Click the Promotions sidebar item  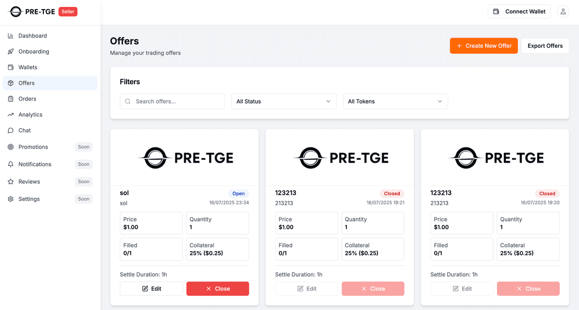click(x=33, y=147)
